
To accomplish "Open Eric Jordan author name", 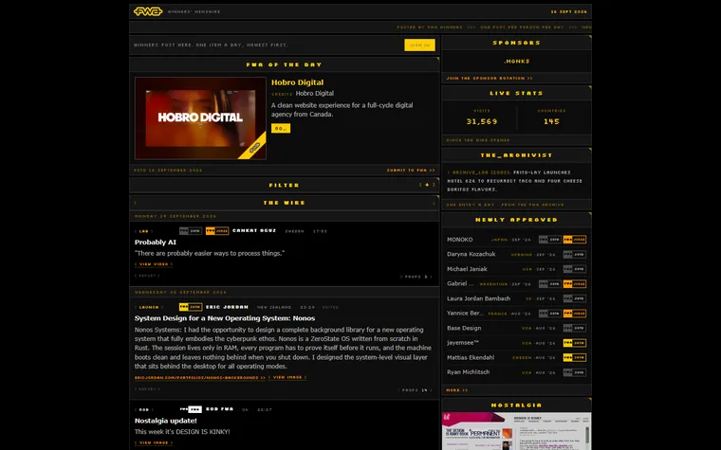I will point(227,307).
